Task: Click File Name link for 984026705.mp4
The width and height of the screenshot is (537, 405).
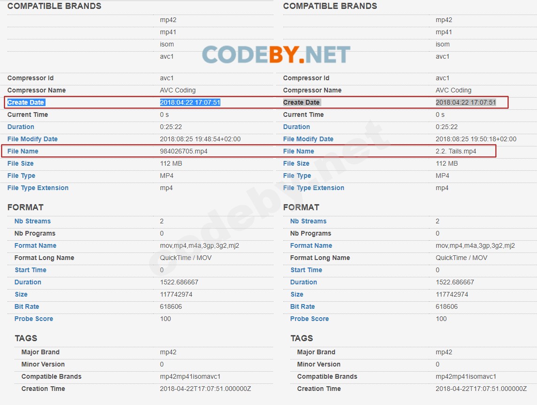Action: [23, 151]
